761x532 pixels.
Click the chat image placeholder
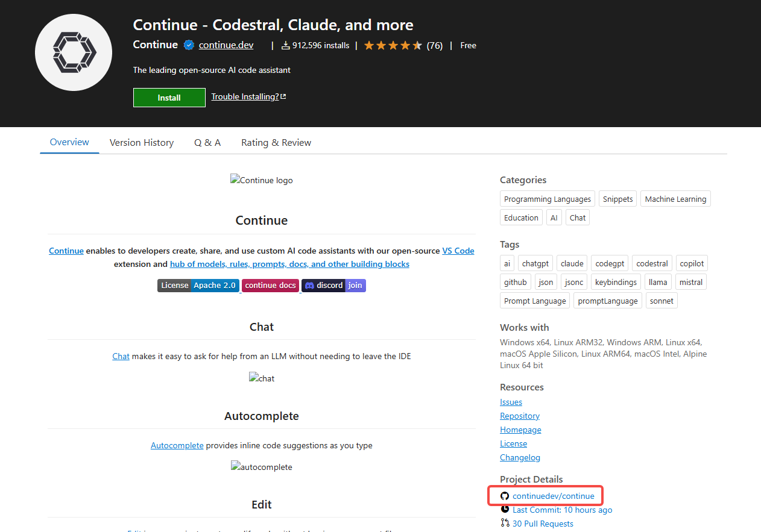click(262, 378)
